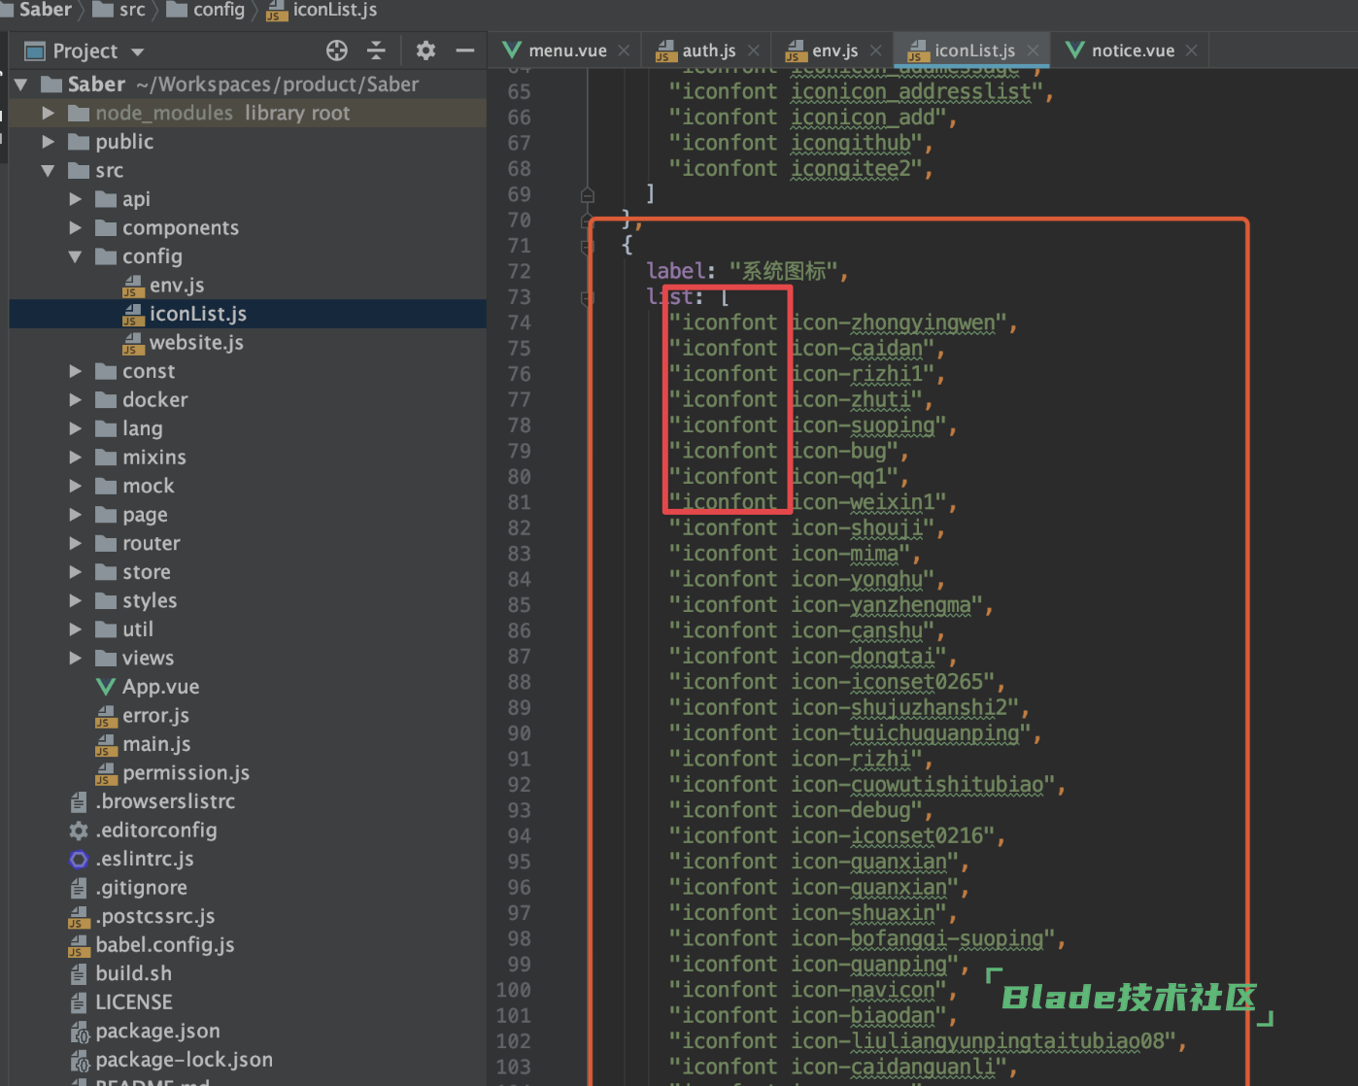Expand the docker folder

point(75,400)
